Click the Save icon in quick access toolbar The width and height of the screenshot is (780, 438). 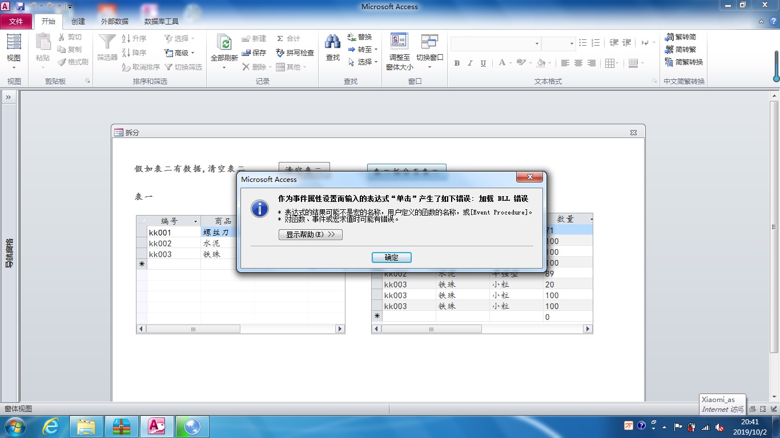[21, 7]
